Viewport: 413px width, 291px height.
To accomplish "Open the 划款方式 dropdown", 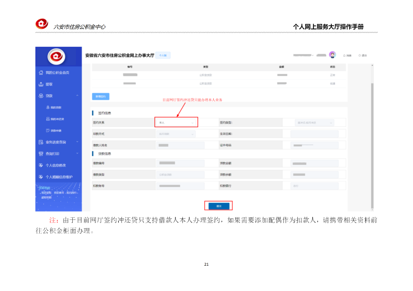I will [176, 134].
